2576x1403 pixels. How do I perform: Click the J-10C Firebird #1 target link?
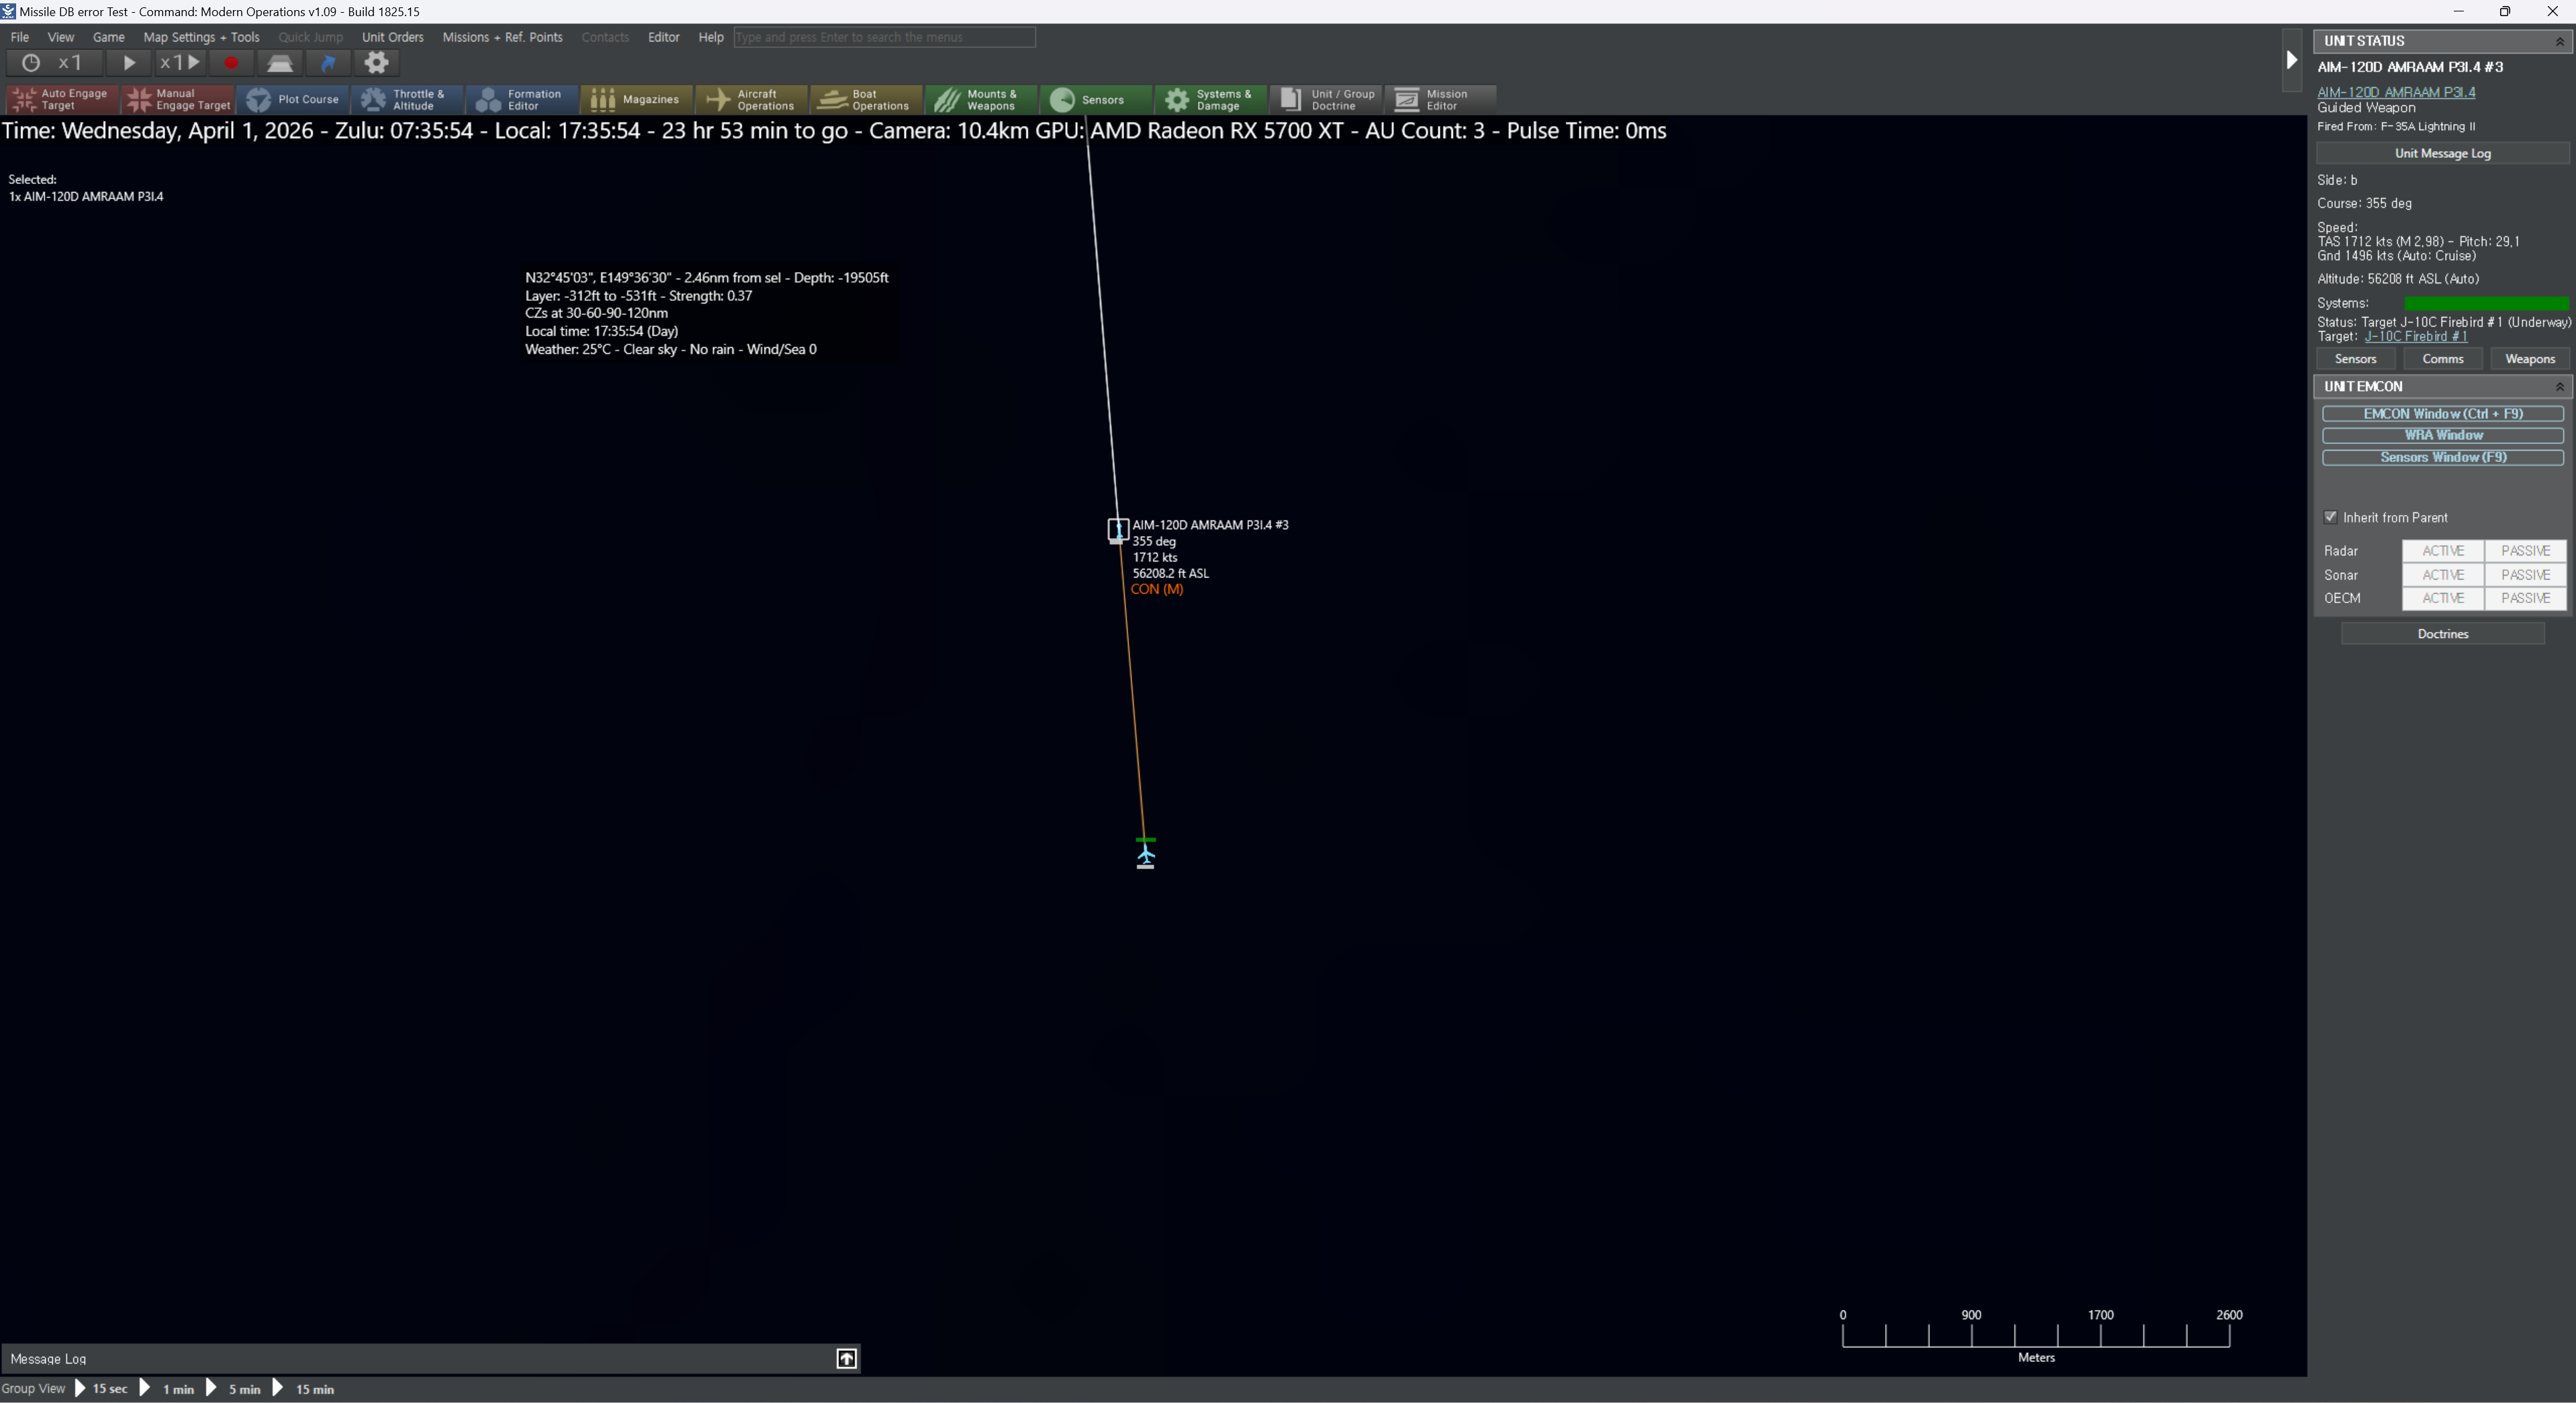2415,337
